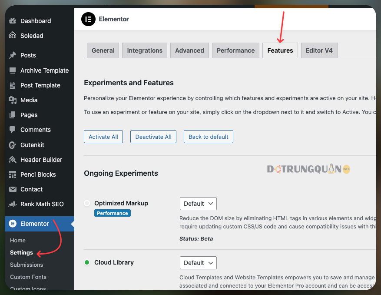
Task: Open Custom Fonts submenu link
Action: [x=28, y=277]
